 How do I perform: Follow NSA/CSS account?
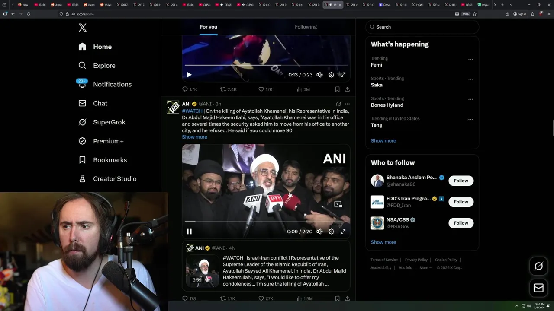click(x=461, y=223)
